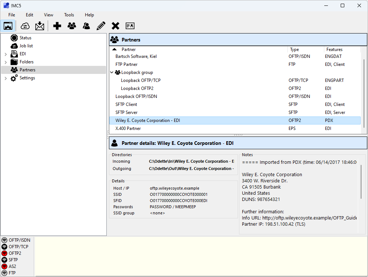Open the Help menu
This screenshot has height=277, width=368.
pos(89,15)
